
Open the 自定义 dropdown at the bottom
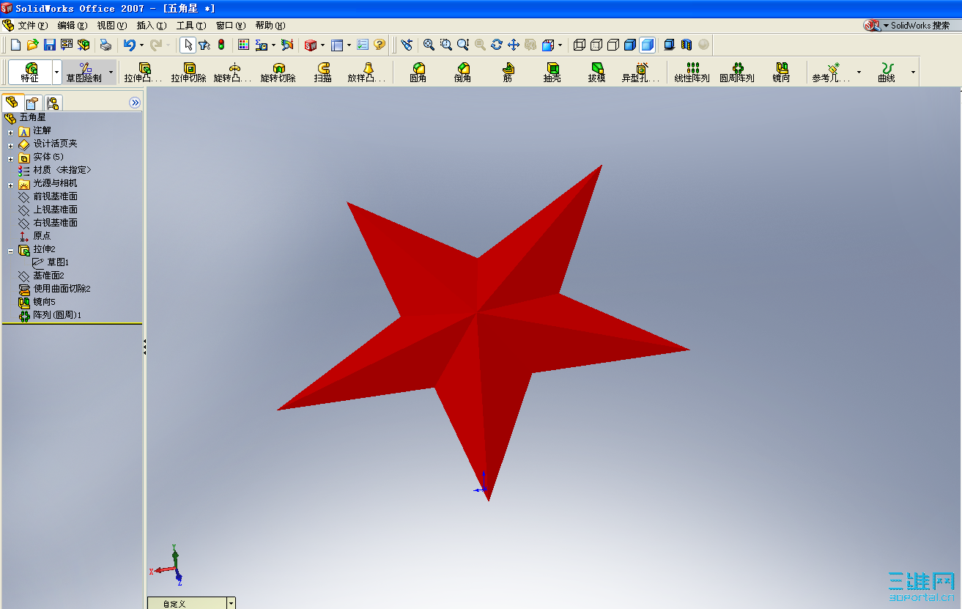tap(231, 603)
